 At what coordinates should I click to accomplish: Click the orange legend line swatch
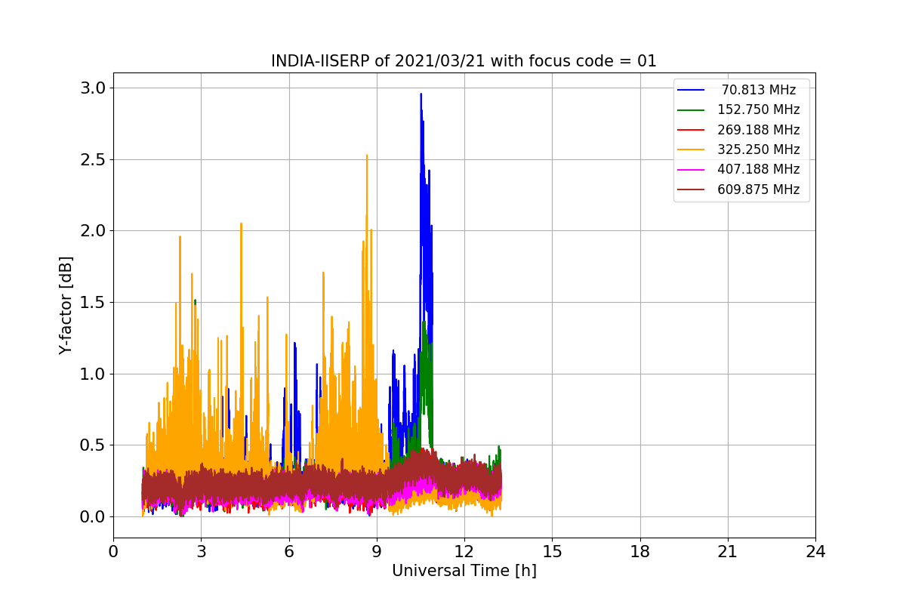click(691, 149)
